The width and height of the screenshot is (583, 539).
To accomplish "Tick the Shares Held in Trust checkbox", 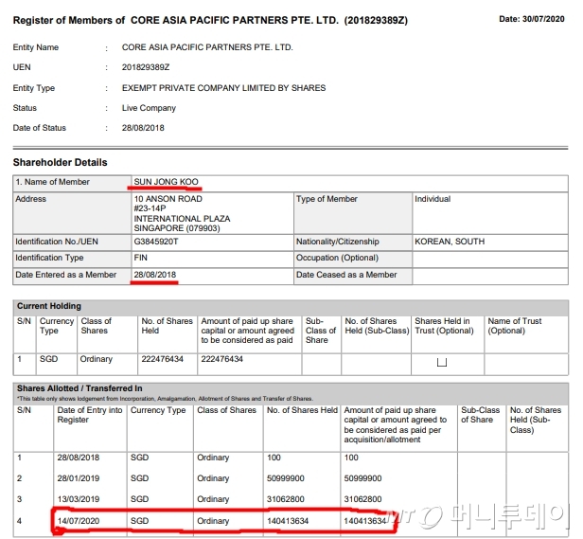I will pos(442,362).
